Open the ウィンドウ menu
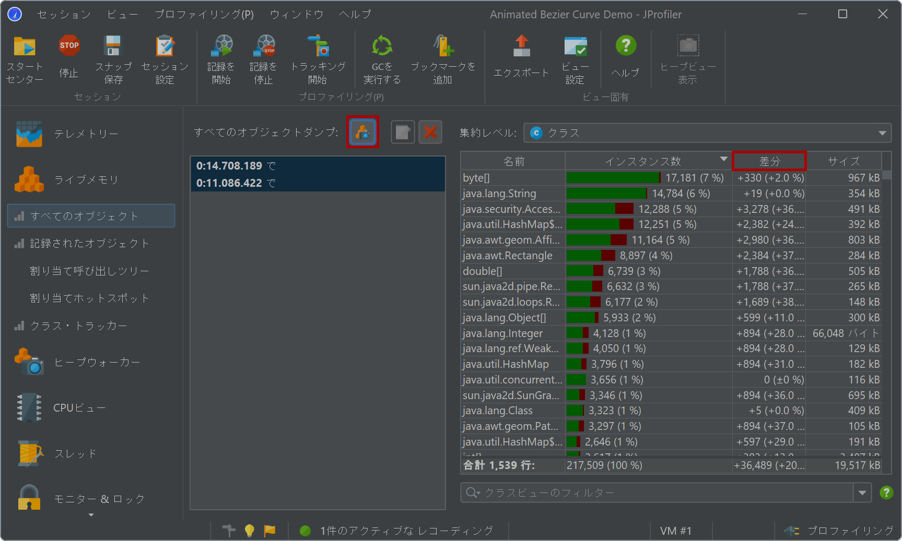This screenshot has width=902, height=541. (297, 15)
